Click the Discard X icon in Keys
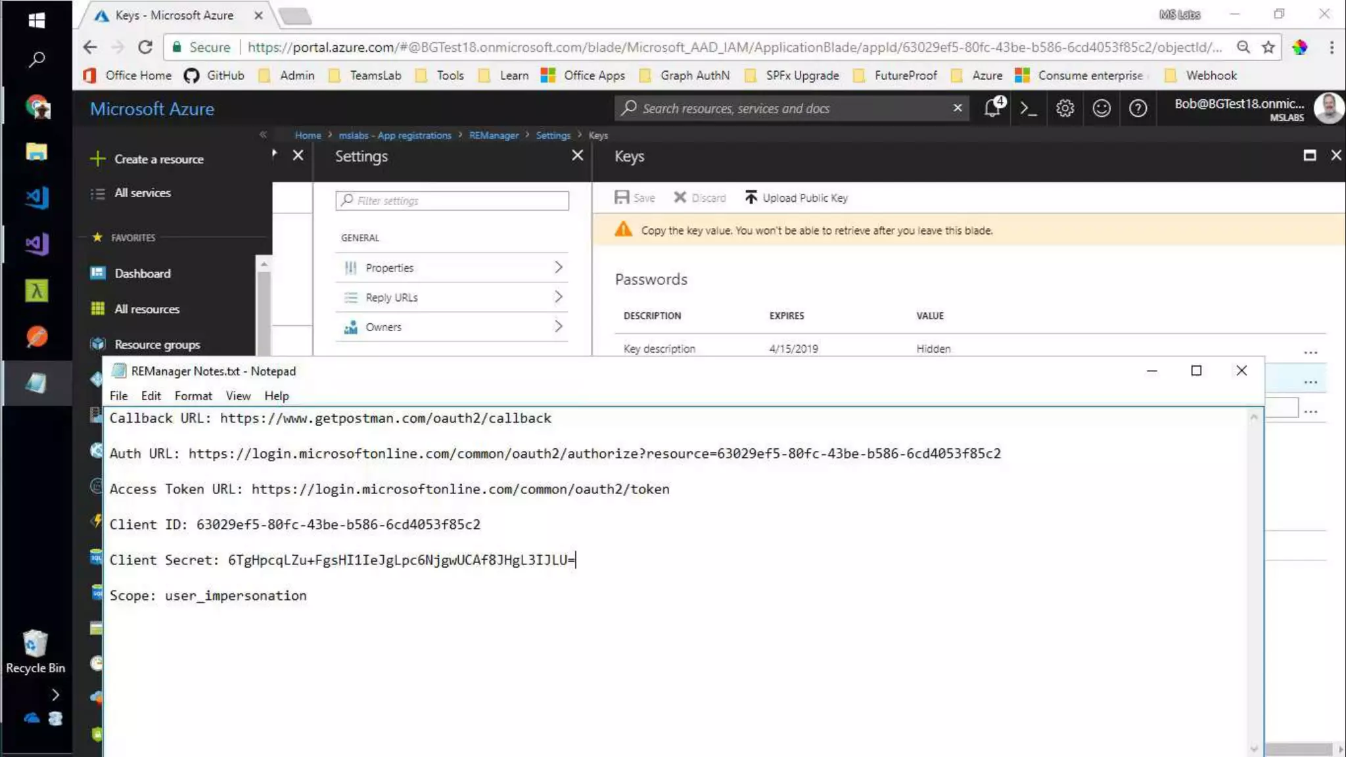 (680, 198)
